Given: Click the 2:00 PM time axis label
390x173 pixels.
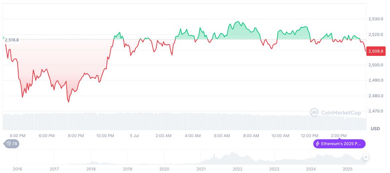Looking at the screenshot, I should coord(339,136).
